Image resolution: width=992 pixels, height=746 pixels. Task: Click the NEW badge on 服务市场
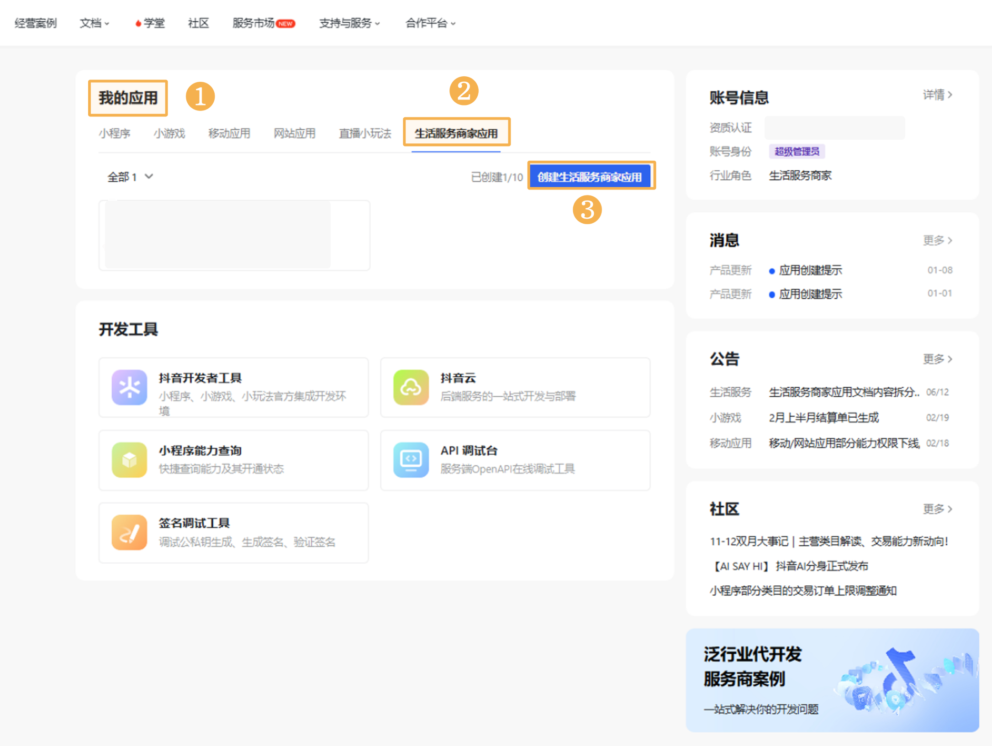(286, 24)
